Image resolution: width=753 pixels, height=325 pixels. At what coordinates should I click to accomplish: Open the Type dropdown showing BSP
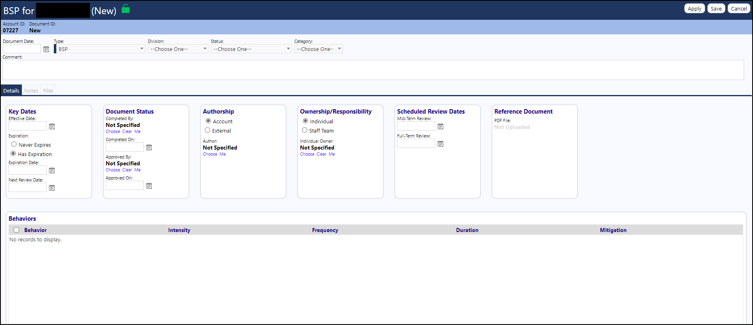coord(100,49)
